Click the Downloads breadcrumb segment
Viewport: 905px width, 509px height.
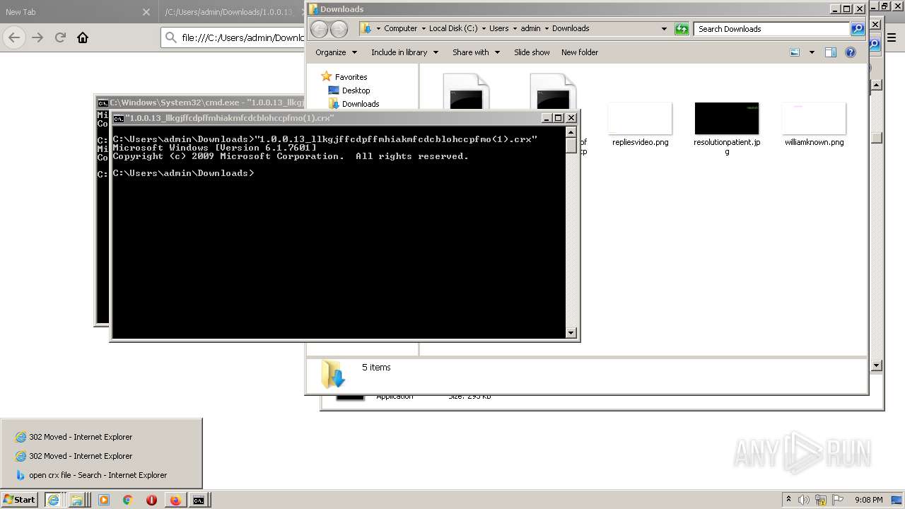571,29
